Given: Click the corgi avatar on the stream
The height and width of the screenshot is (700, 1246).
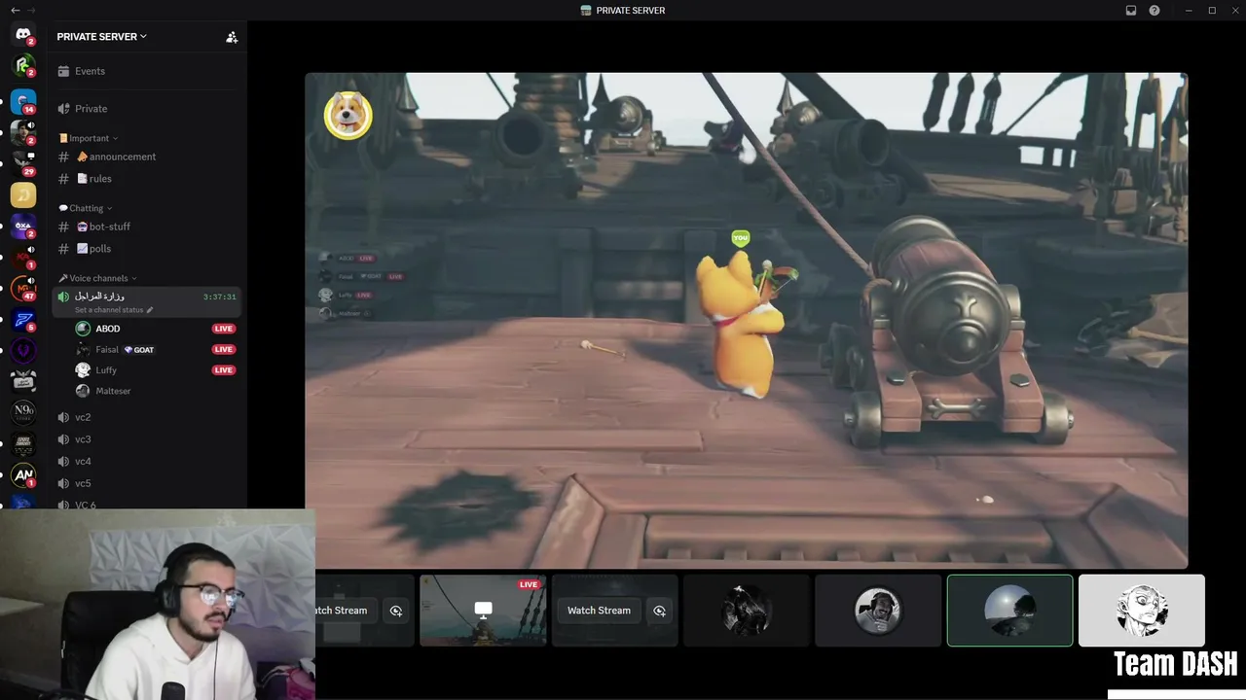Looking at the screenshot, I should coord(348,116).
